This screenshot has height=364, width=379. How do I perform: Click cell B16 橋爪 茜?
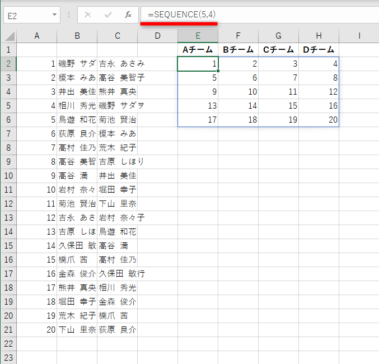(77, 260)
